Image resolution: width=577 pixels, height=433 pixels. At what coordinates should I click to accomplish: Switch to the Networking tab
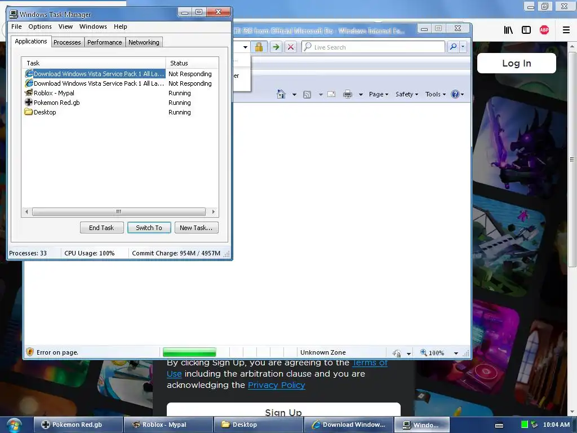tap(144, 42)
